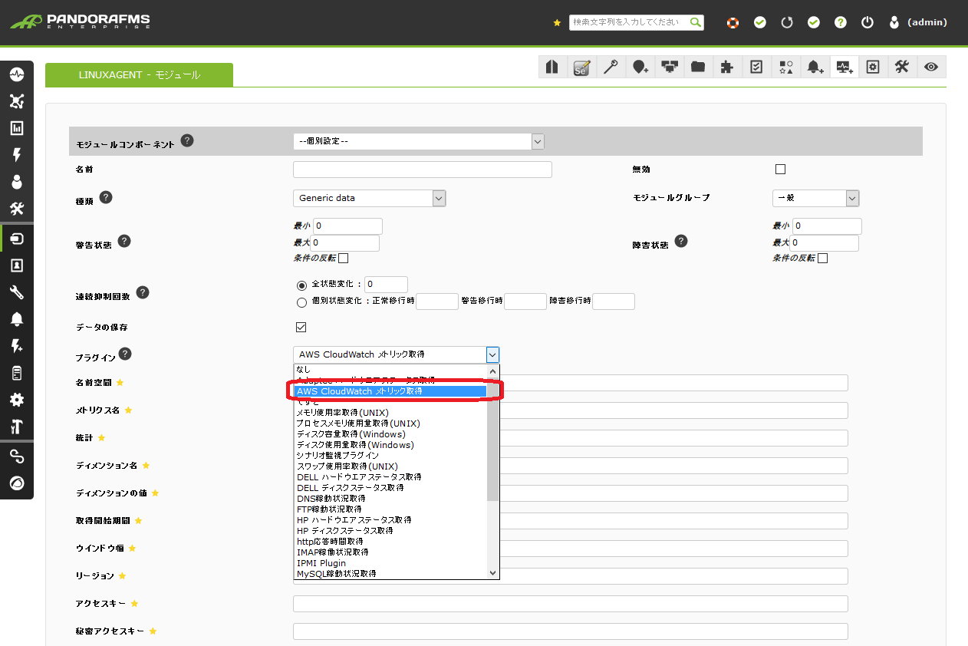Open the モジュールコンポーネント dropdown
This screenshot has width=968, height=646.
[419, 141]
